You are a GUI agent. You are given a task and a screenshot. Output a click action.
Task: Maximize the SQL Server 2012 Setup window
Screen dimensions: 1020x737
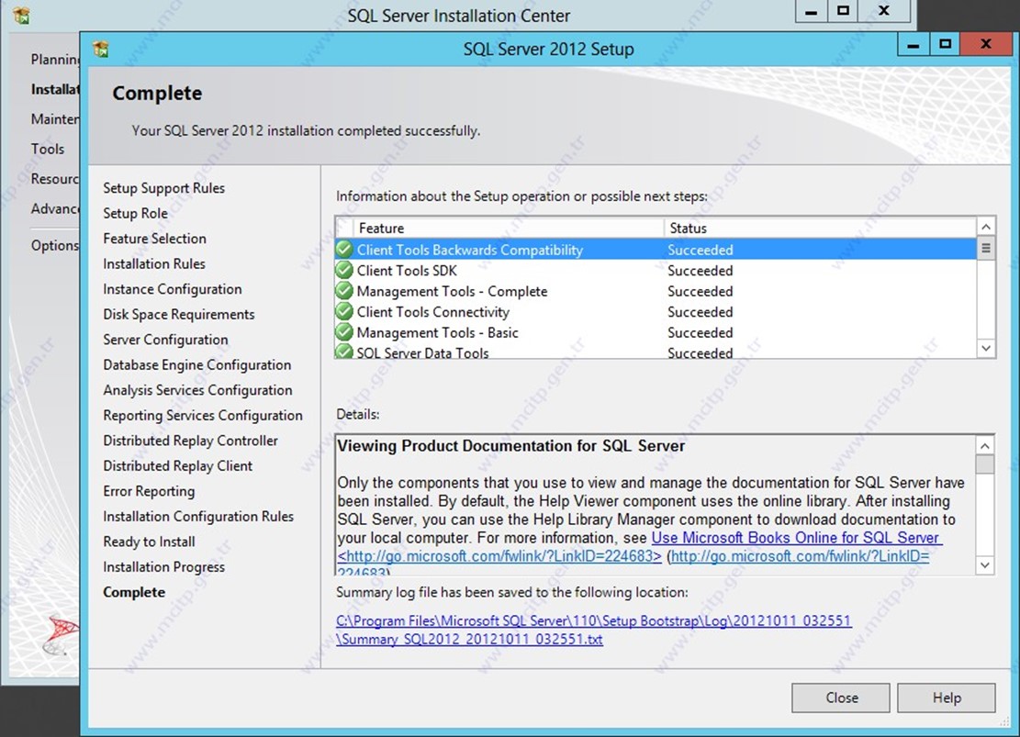pyautogui.click(x=945, y=45)
